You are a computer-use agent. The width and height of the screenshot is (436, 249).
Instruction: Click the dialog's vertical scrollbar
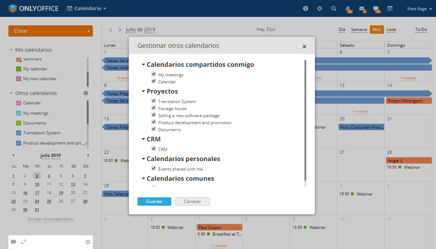tap(305, 120)
